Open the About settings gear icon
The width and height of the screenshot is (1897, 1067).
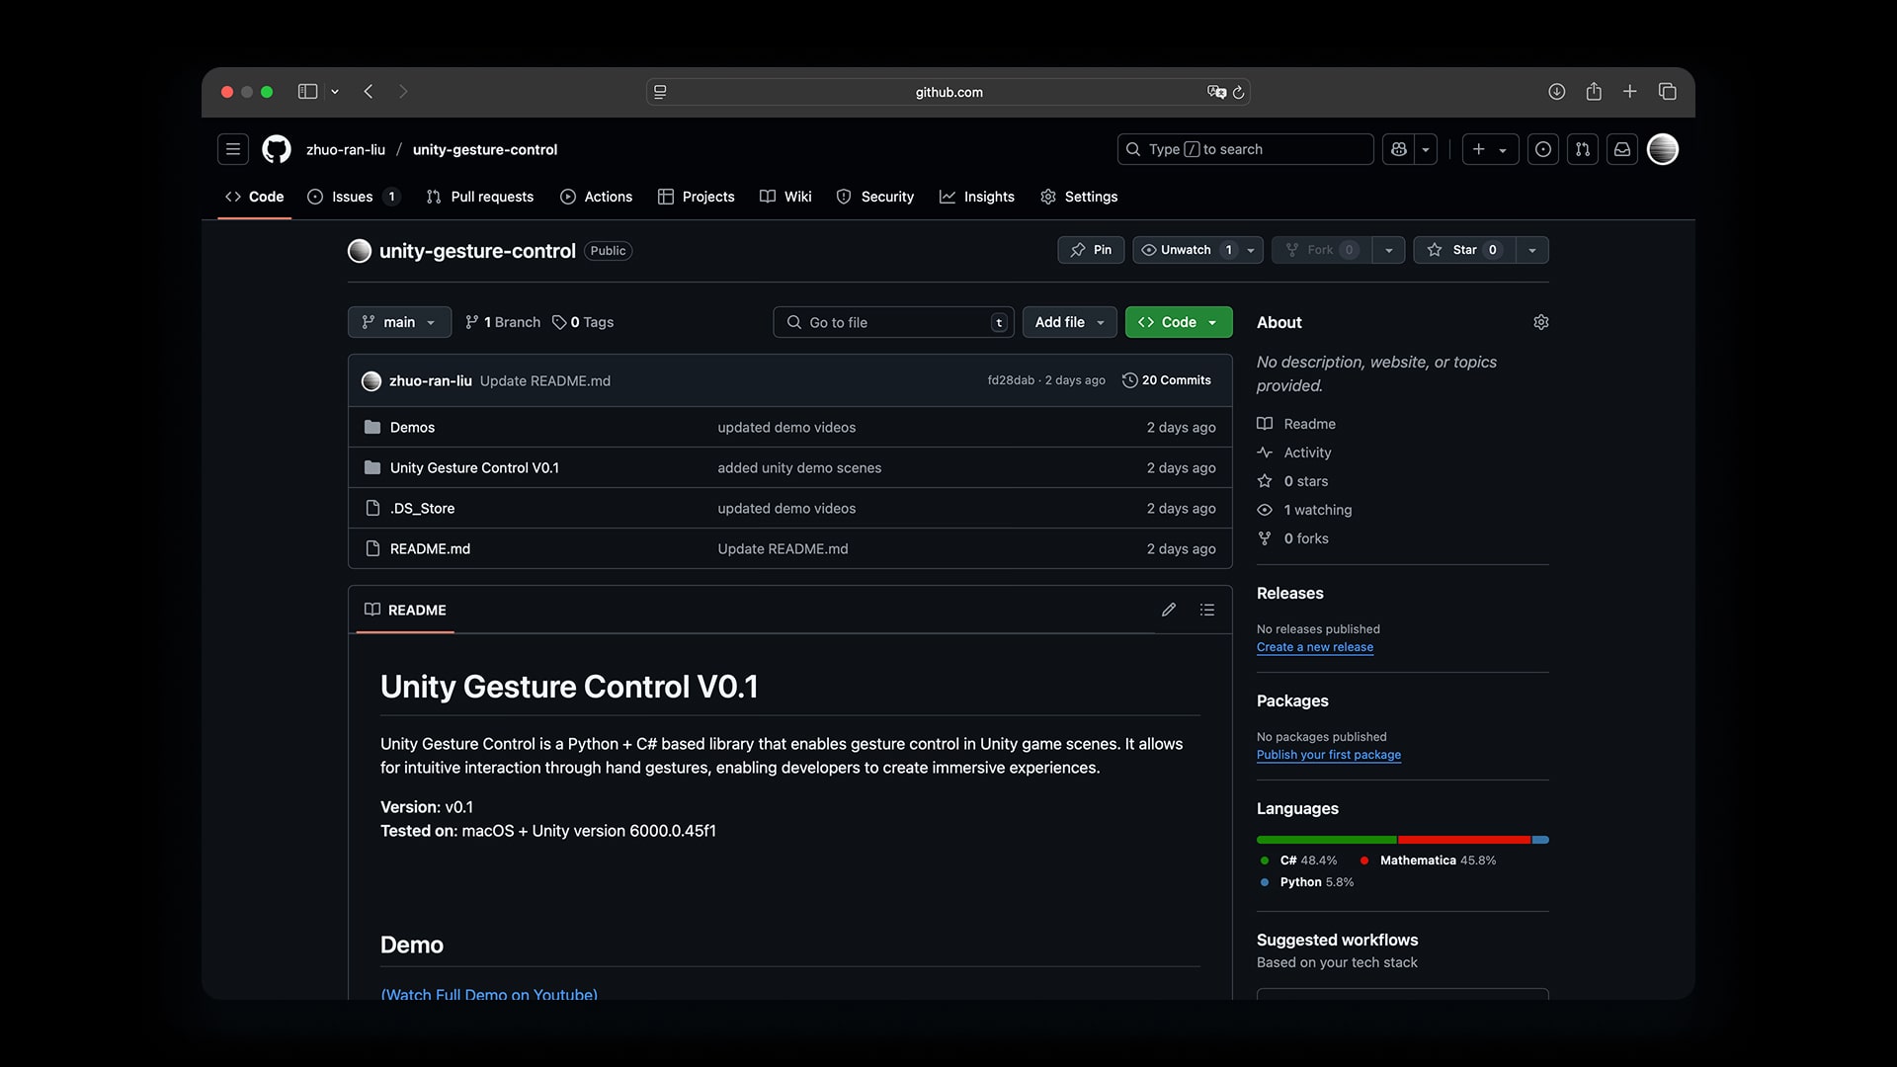point(1540,322)
